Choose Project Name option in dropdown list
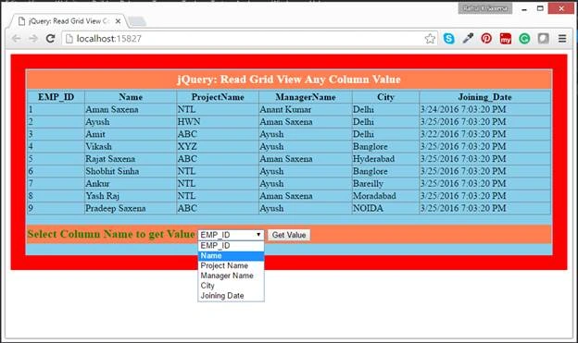Screen dimensions: 578x343 click(x=231, y=265)
